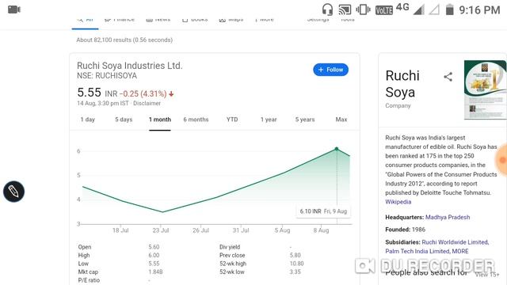Tap the headphones icon in status bar
Viewport: 507px width, 285px height.
[x=327, y=9]
